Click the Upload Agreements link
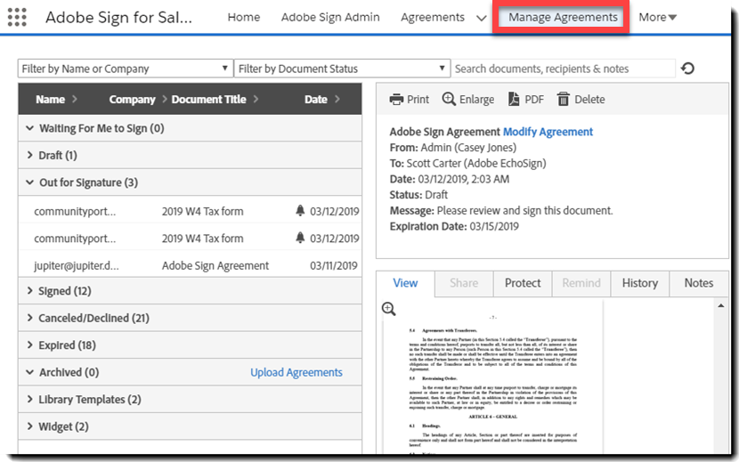Image resolution: width=739 pixels, height=462 pixels. (x=296, y=372)
